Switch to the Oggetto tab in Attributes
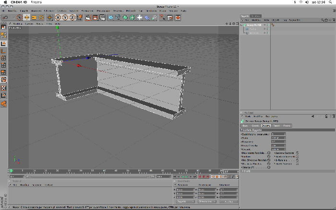336x210 pixels. coord(266,126)
